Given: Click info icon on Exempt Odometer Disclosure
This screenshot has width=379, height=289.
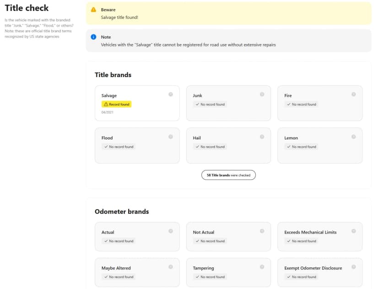Looking at the screenshot, I should click(x=353, y=267).
